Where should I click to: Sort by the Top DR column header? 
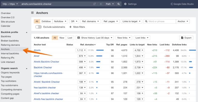point(110,45)
